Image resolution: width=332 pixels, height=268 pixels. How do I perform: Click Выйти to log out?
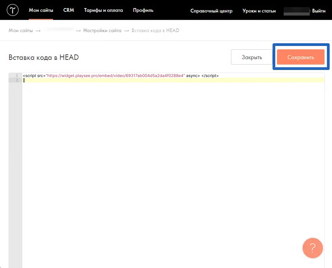coord(319,11)
